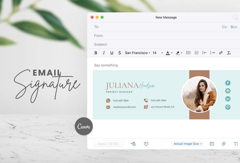Viewport: 240px width, 163px height.
Task: Toggle underline formatting
Action: click(x=112, y=53)
